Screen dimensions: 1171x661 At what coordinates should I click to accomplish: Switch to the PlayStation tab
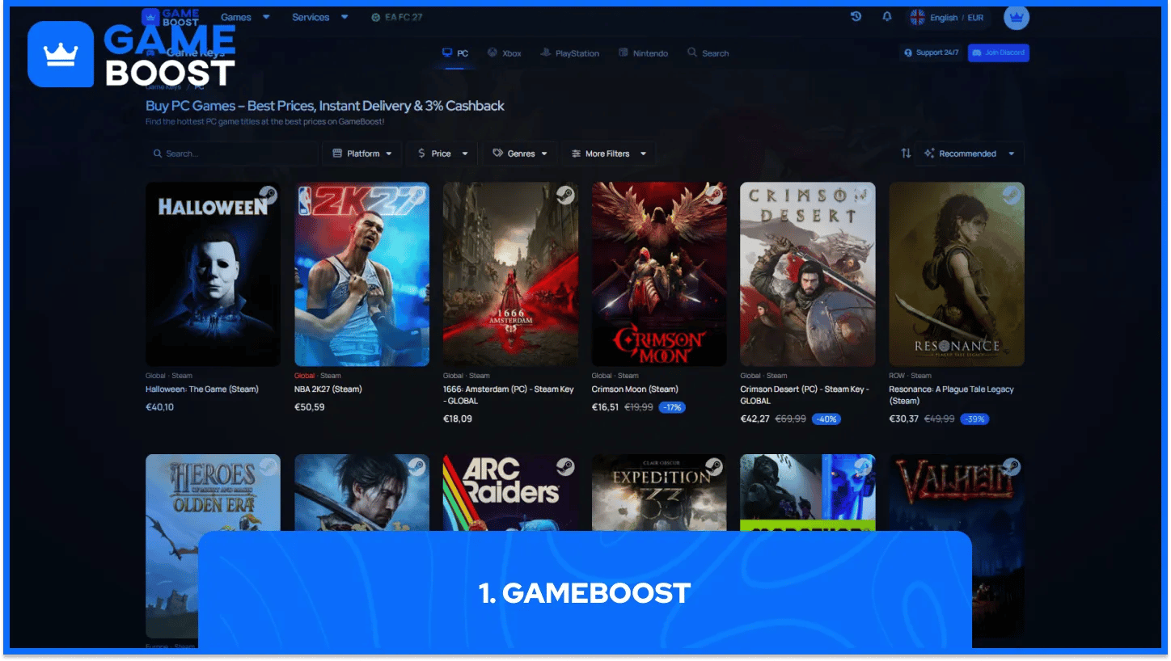[x=570, y=53]
